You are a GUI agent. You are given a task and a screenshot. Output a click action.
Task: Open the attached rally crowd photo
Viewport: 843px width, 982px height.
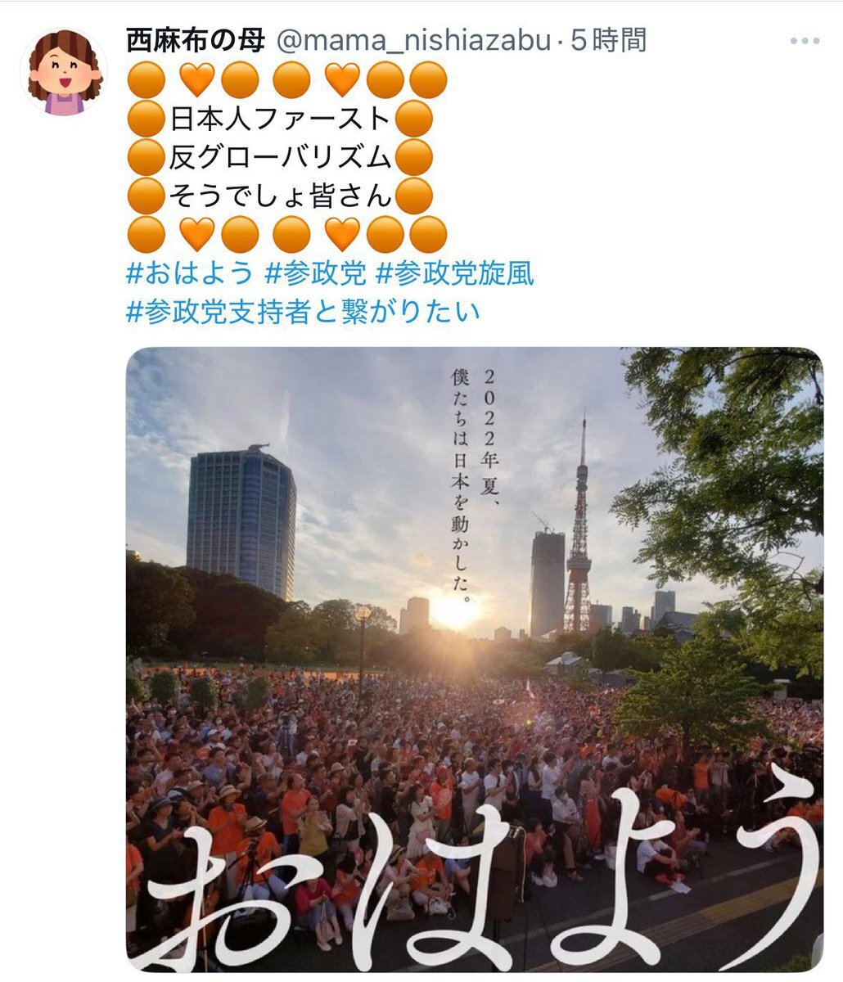pyautogui.click(x=475, y=660)
